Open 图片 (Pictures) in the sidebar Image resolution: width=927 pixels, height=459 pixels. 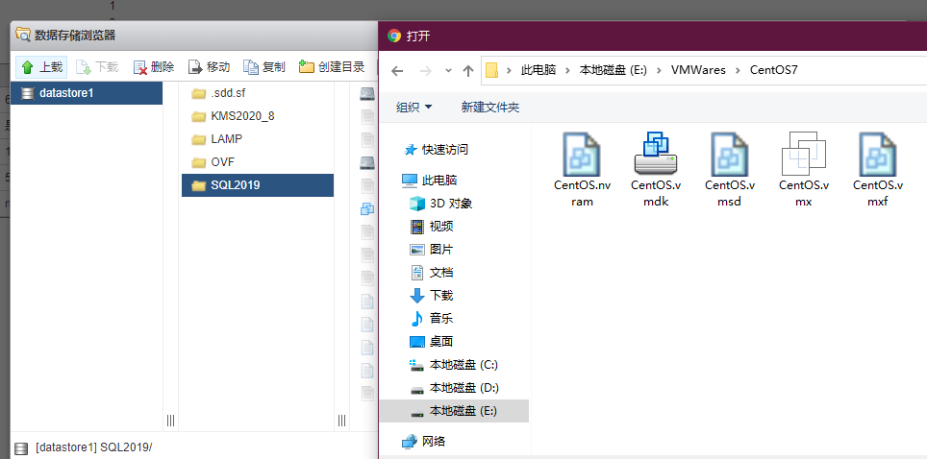click(432, 250)
